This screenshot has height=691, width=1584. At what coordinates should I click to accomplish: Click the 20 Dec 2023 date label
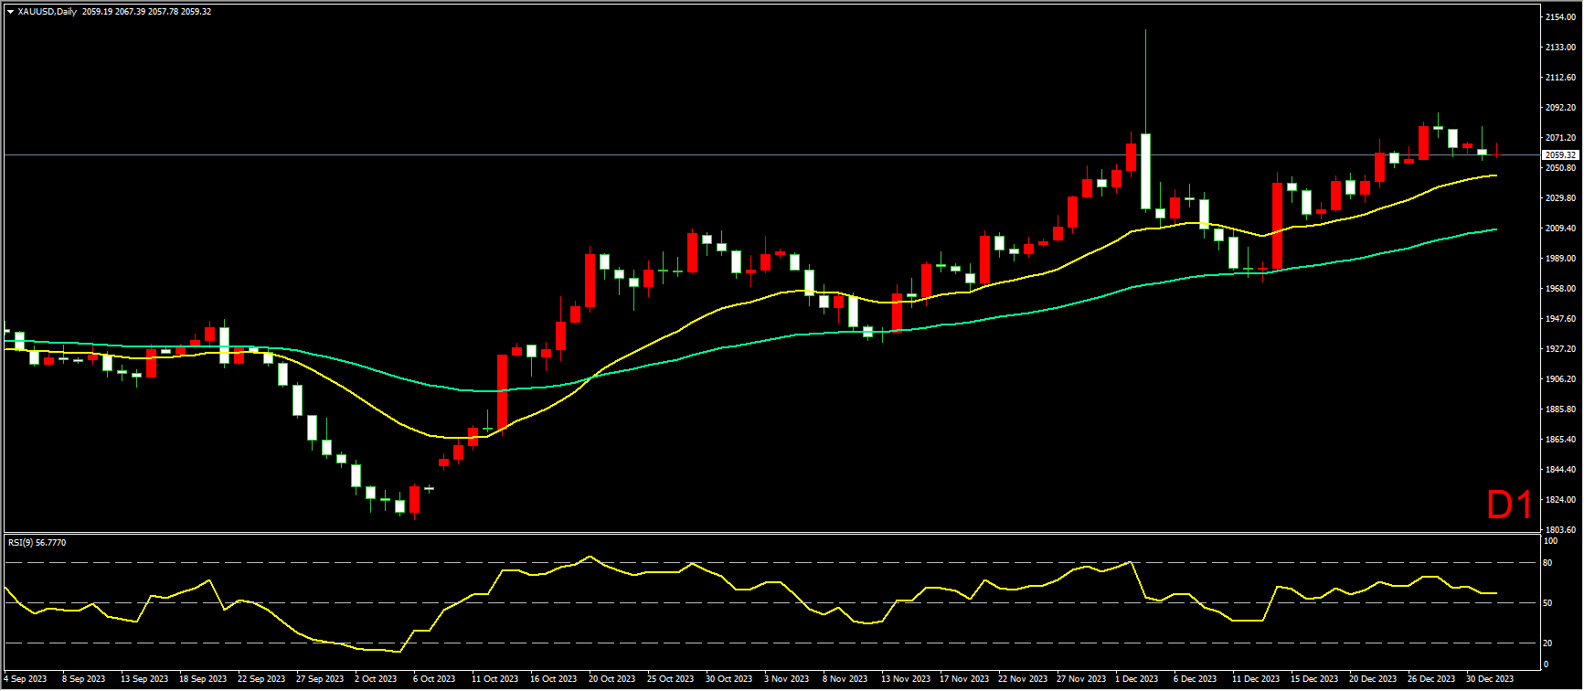(x=1372, y=679)
